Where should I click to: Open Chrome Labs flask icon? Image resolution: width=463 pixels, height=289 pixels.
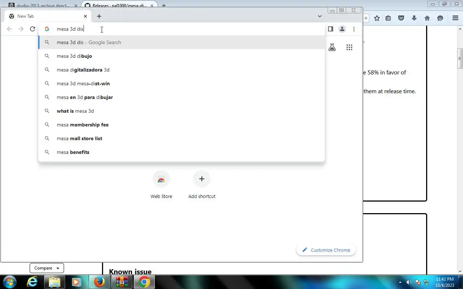point(332,47)
